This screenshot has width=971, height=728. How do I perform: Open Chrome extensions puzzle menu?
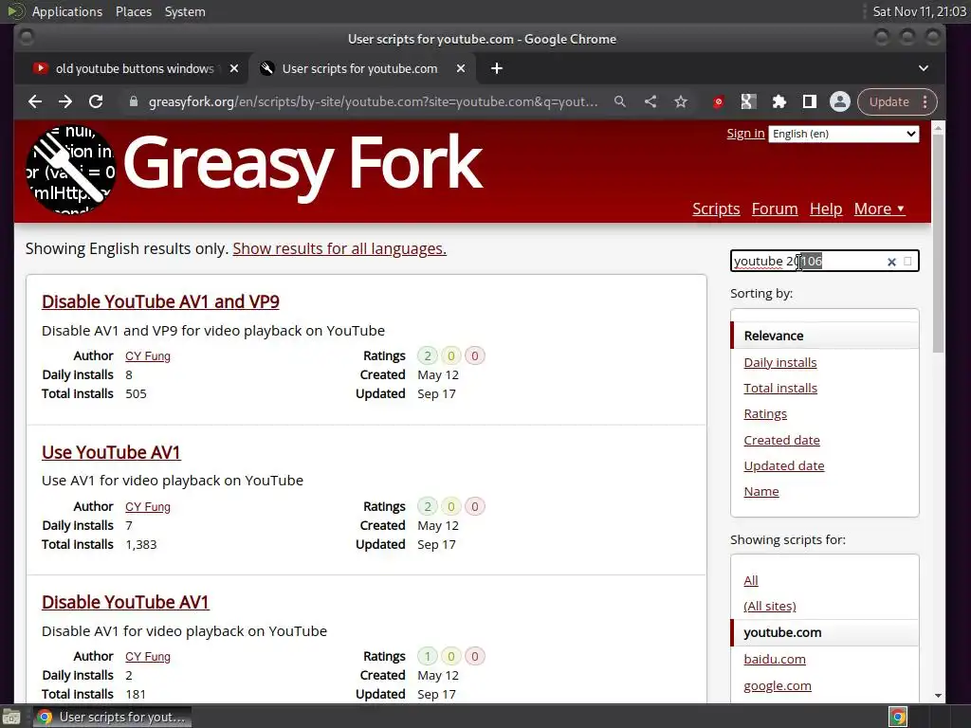coord(779,102)
